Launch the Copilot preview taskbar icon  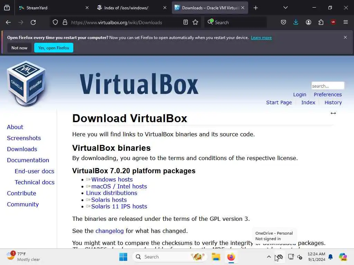343,257
